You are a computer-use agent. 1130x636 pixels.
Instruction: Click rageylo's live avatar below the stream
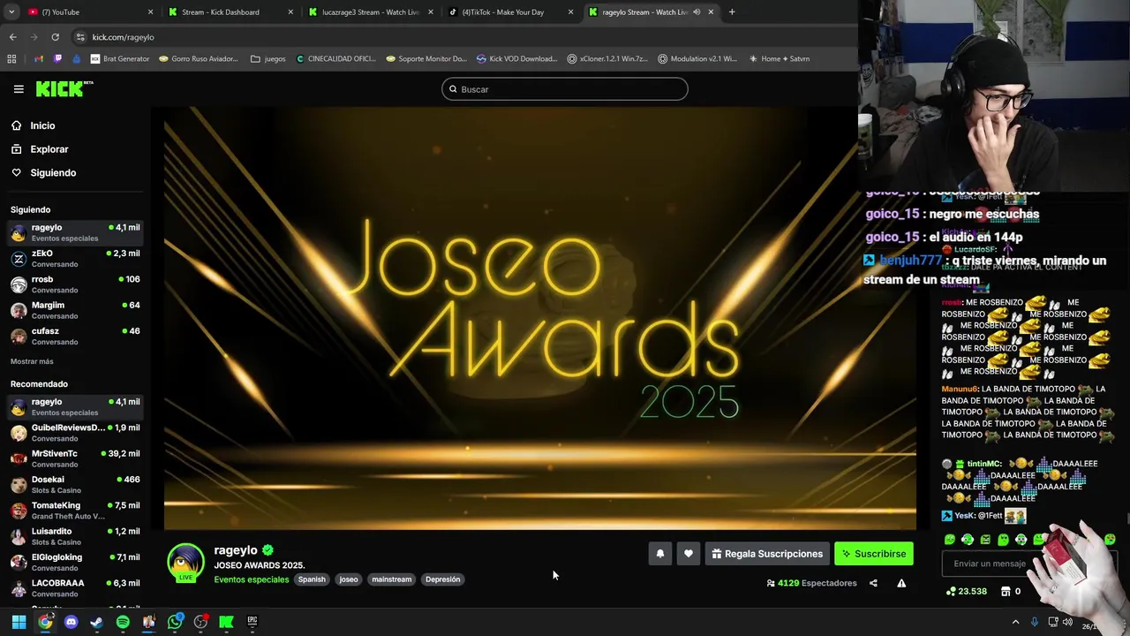(185, 564)
